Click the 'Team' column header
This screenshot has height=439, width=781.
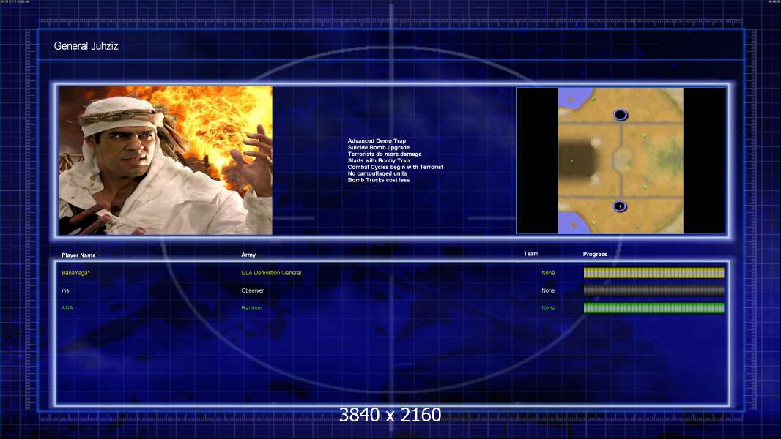(x=531, y=254)
